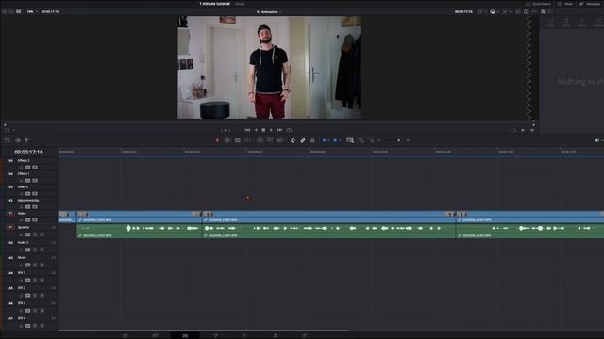Solo the A1 Sprache audio track
604x339 pixels.
click(x=35, y=234)
